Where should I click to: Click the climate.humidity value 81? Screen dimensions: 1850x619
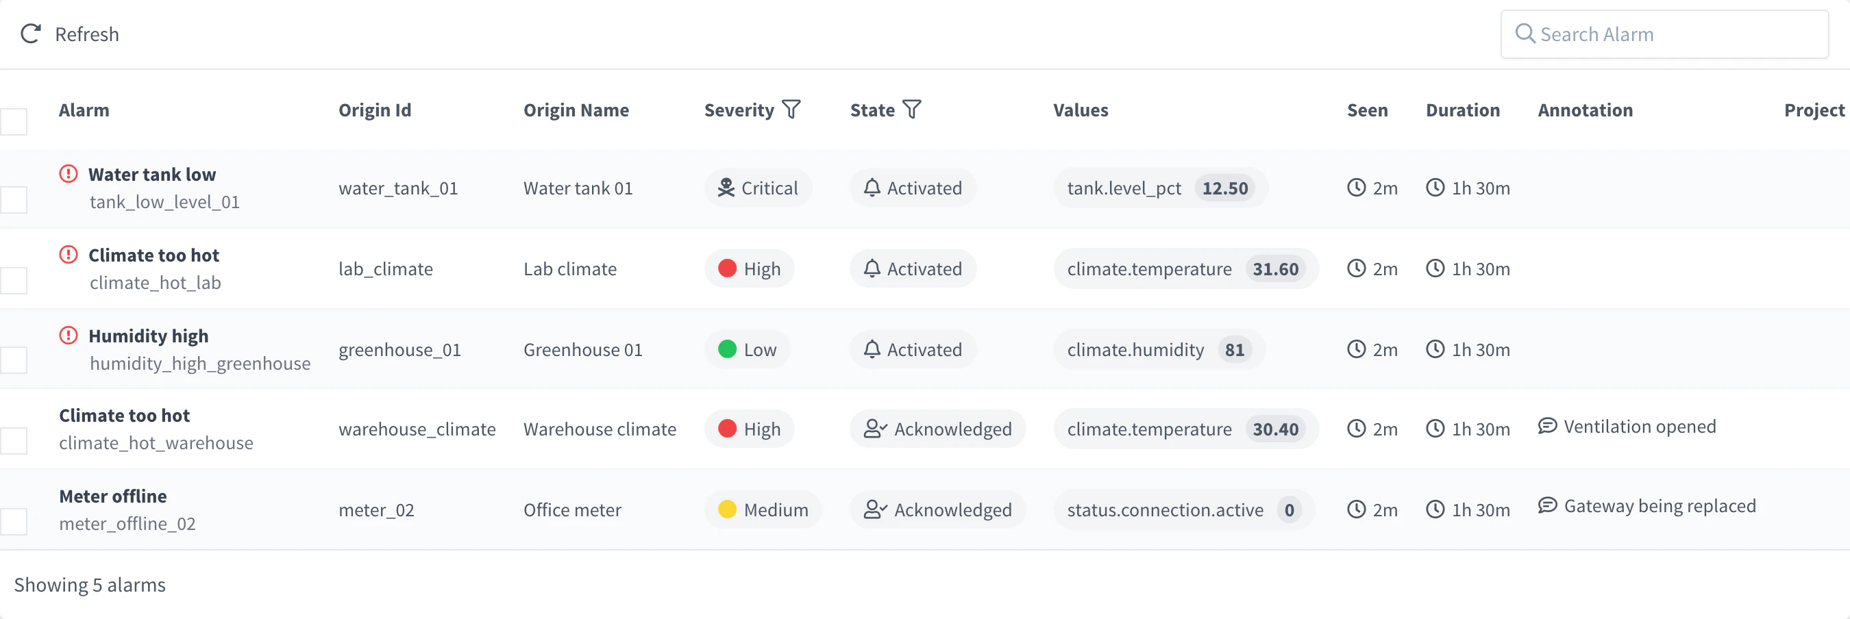pos(1235,349)
